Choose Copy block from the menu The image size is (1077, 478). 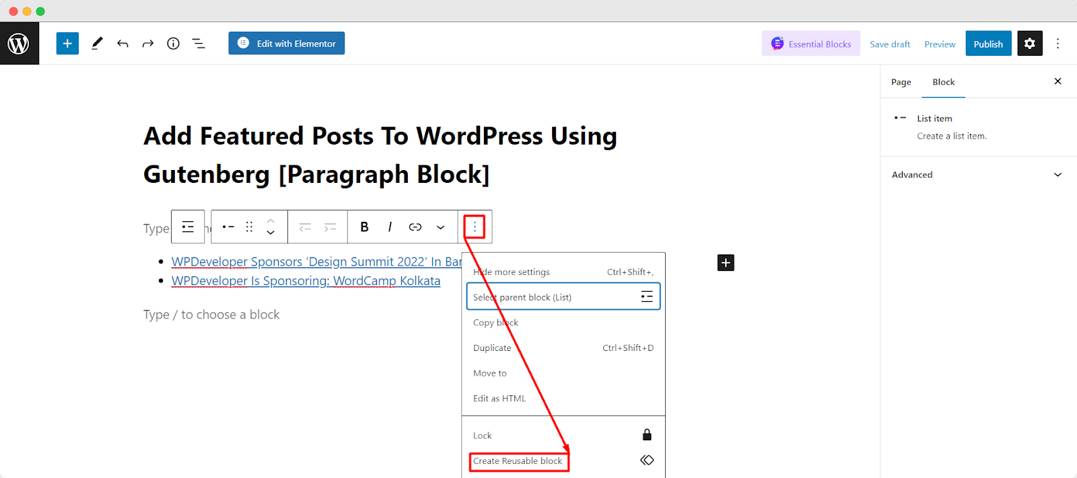pos(563,323)
